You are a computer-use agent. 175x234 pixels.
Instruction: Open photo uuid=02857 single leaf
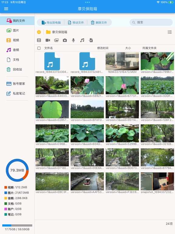point(52,111)
